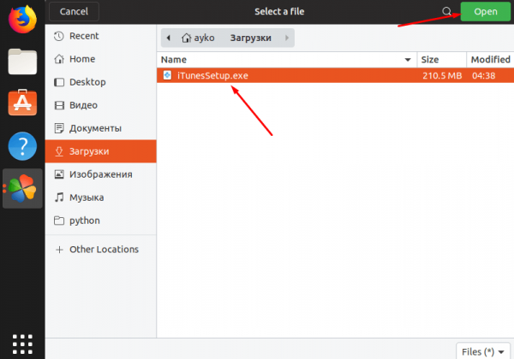Click the 210.5 MB size cell
Viewport: 514px width, 359px height.
tap(442, 75)
